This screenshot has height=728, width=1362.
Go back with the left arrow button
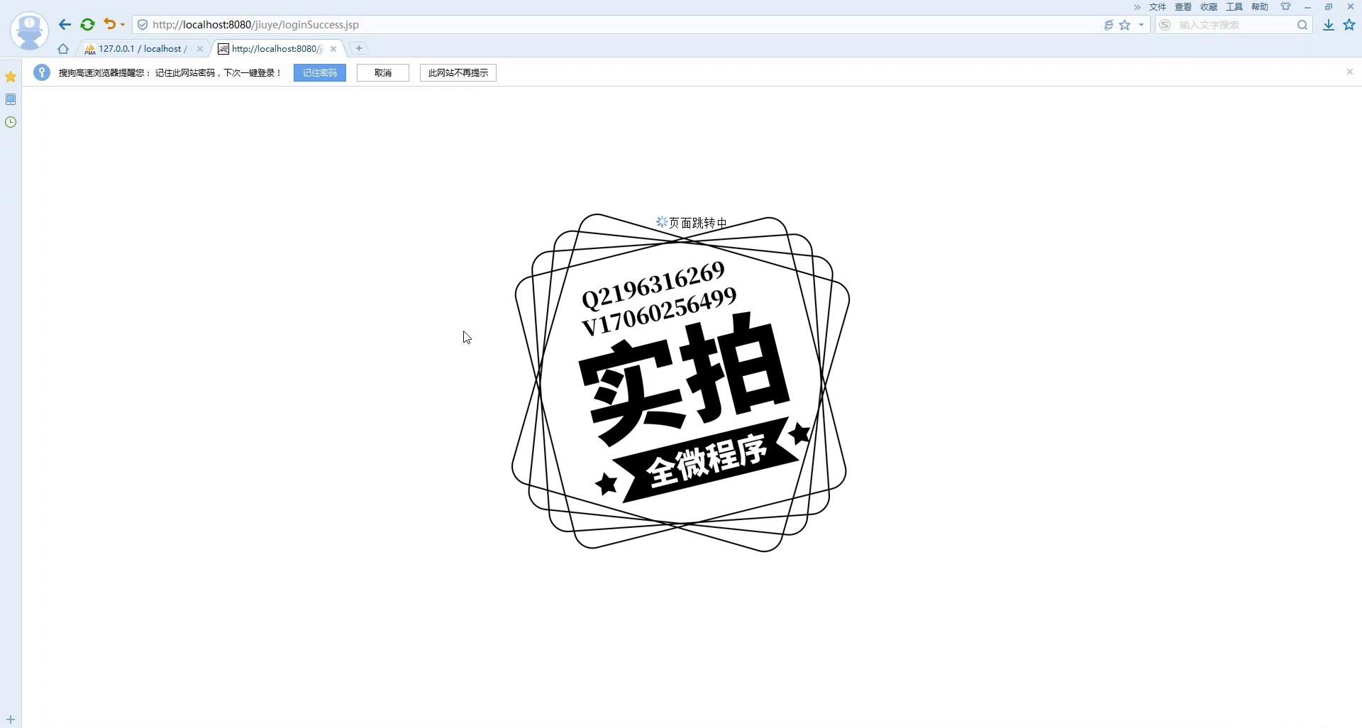[65, 25]
